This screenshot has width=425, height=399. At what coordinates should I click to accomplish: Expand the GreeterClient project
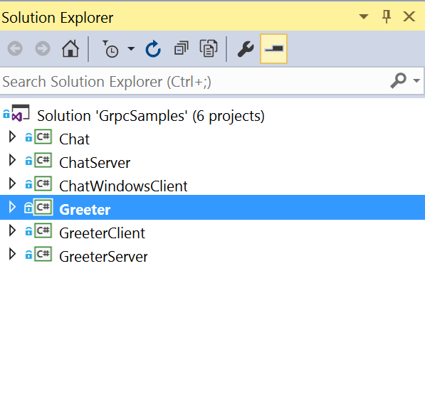tap(12, 230)
